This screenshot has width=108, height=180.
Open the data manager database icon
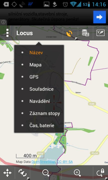tap(85, 33)
